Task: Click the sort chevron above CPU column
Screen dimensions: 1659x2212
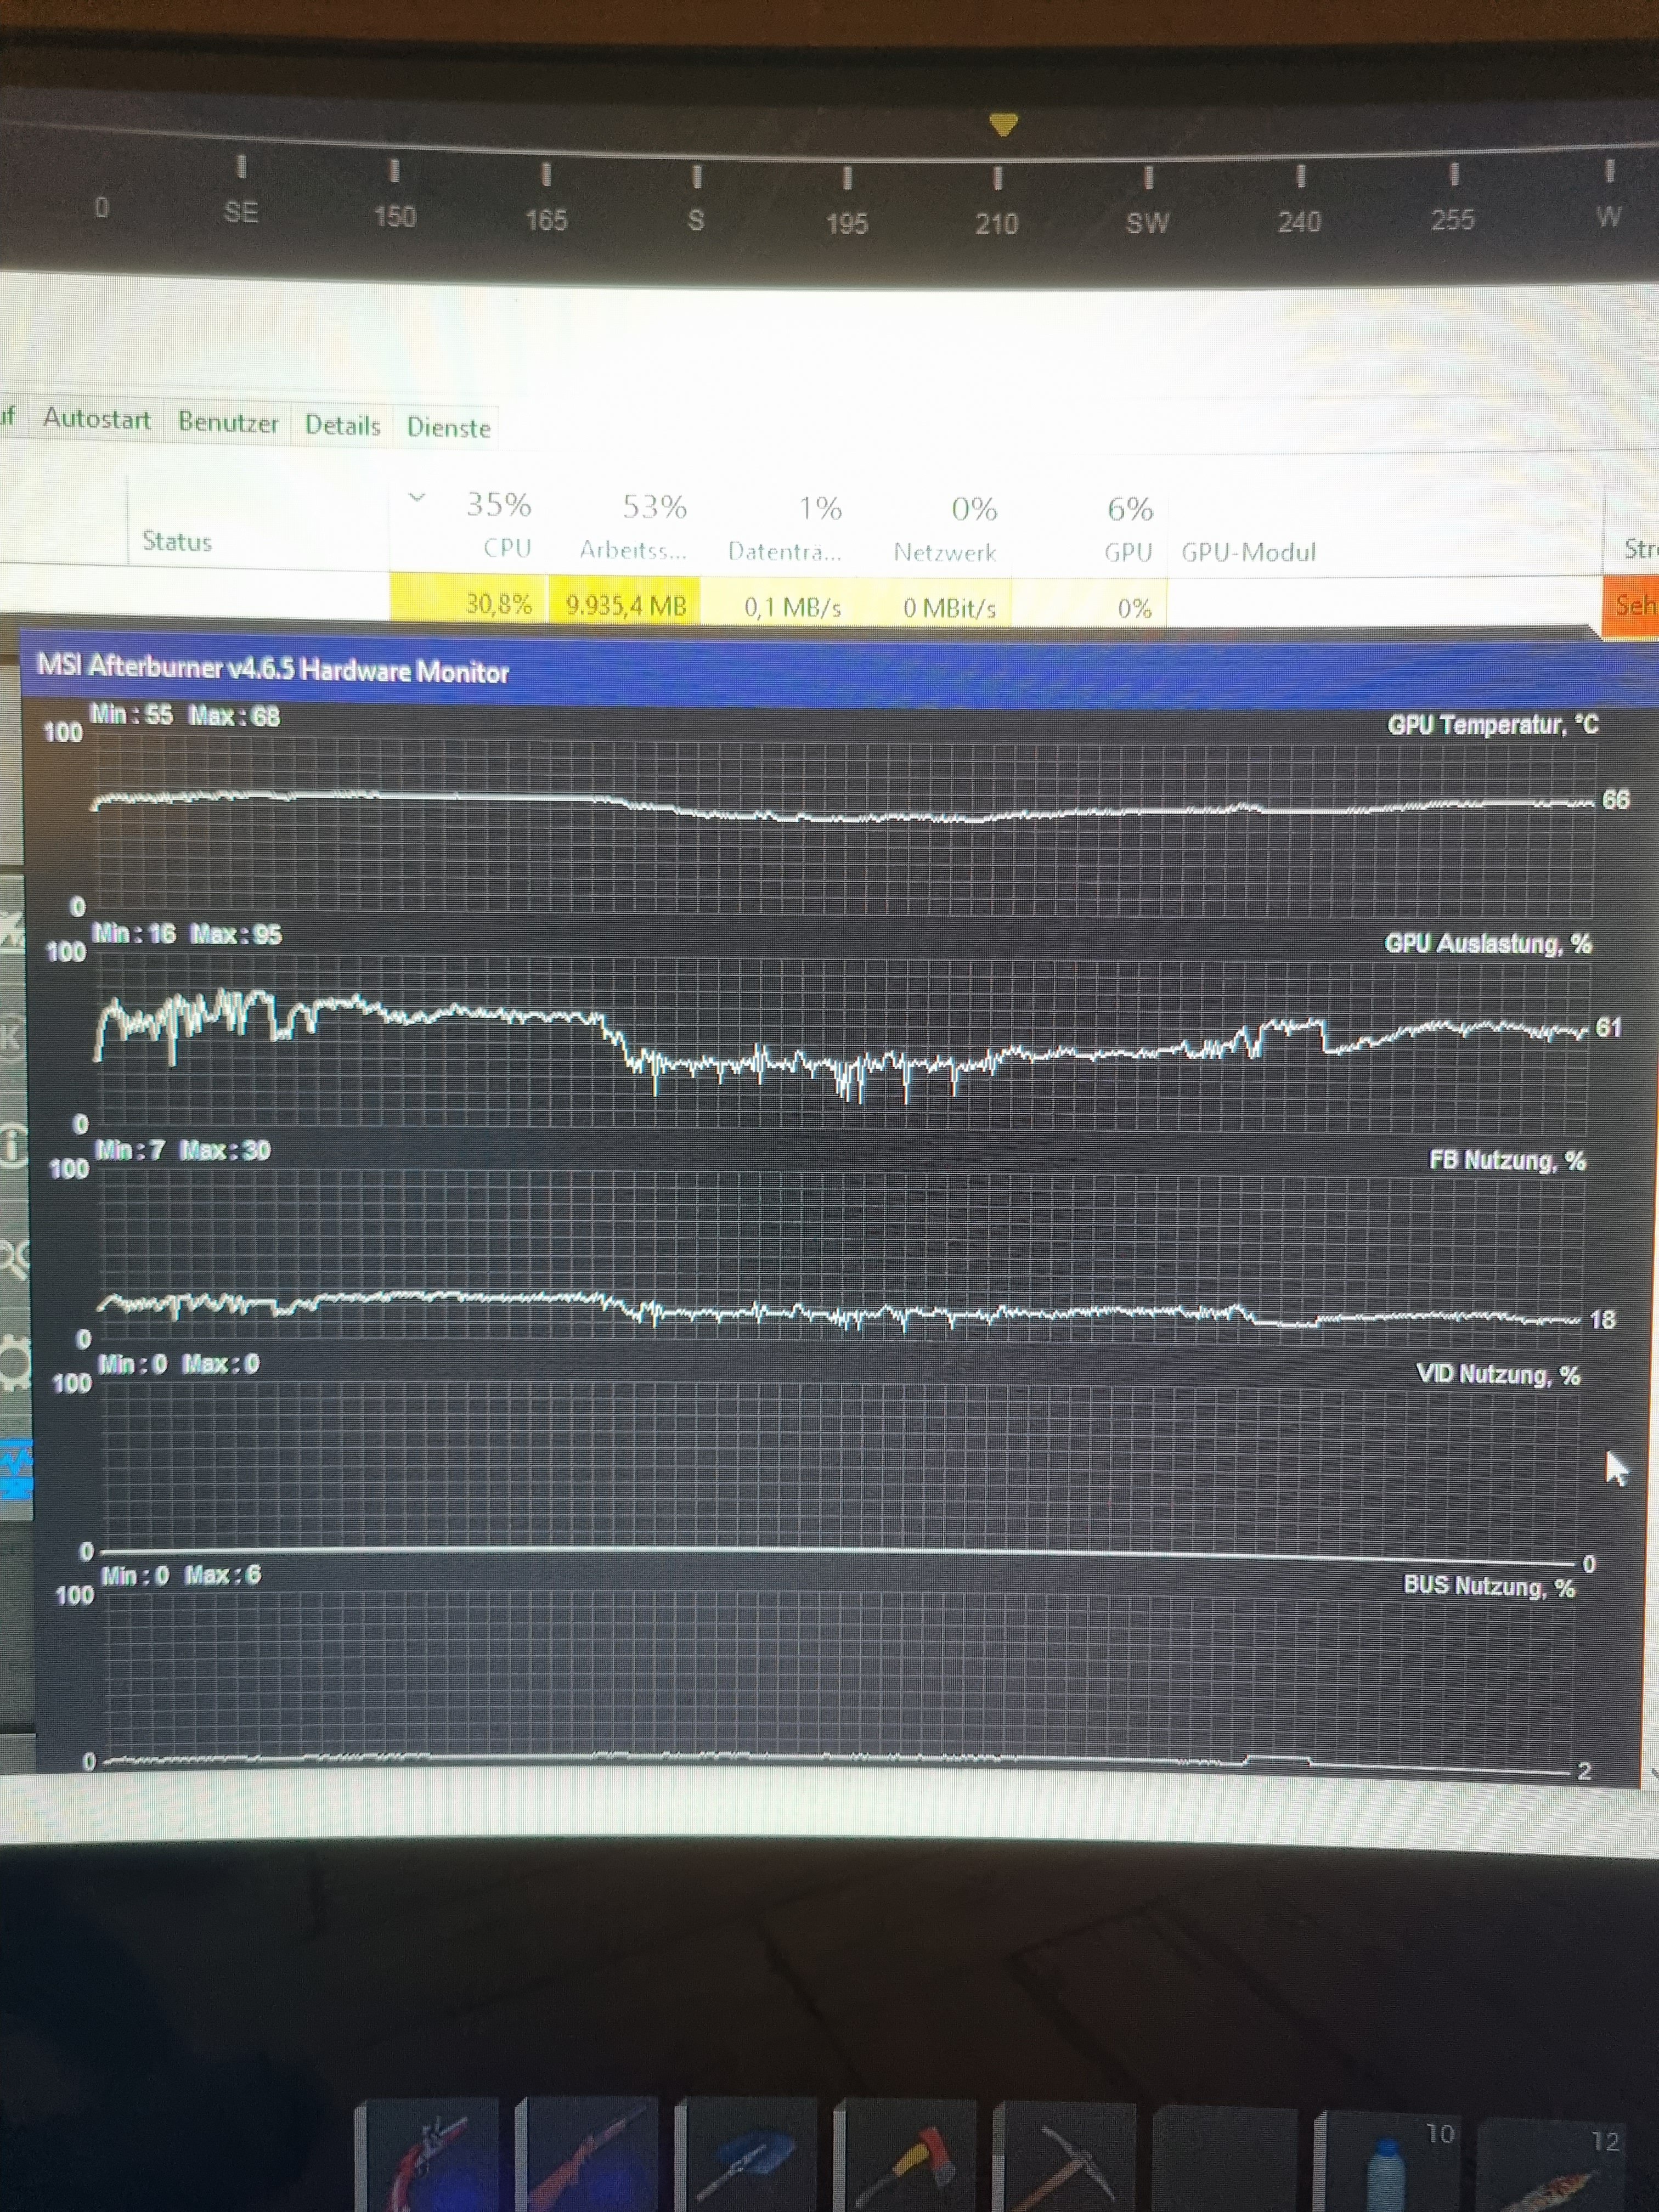Action: pyautogui.click(x=418, y=497)
